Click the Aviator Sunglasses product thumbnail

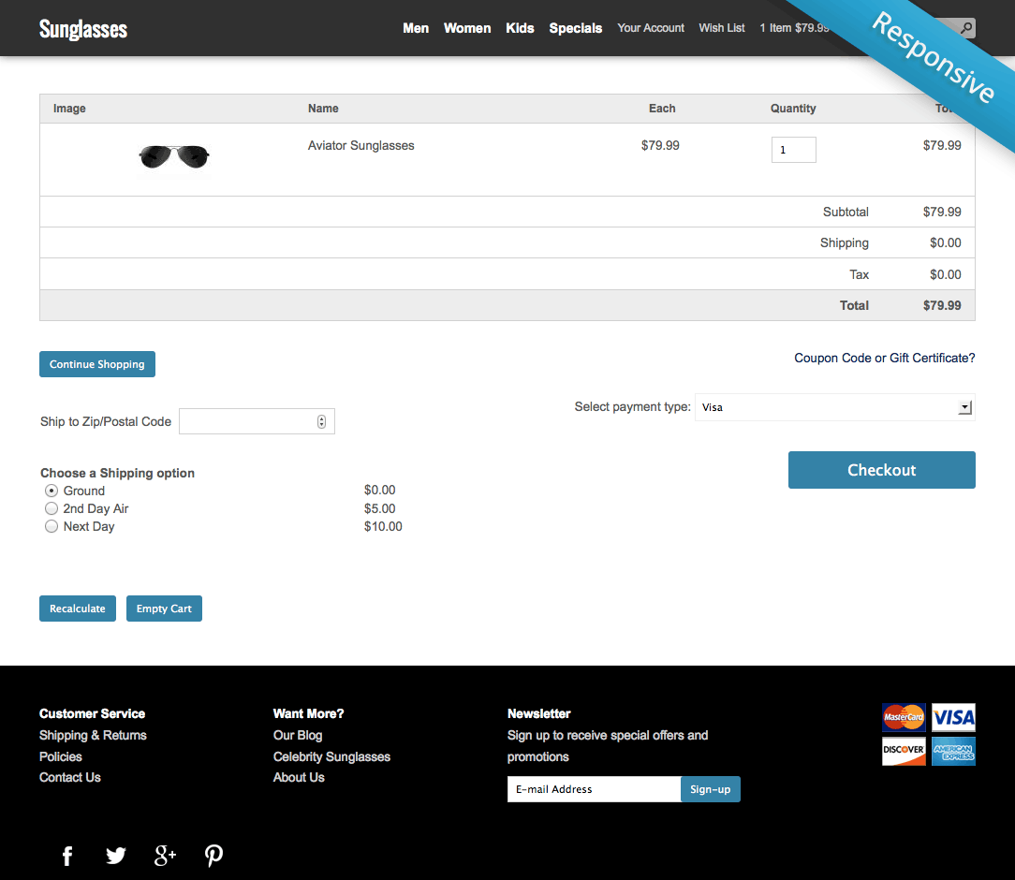pyautogui.click(x=174, y=157)
